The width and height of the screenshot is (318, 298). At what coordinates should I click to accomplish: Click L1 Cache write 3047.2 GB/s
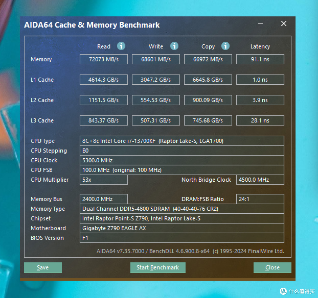(x=156, y=80)
